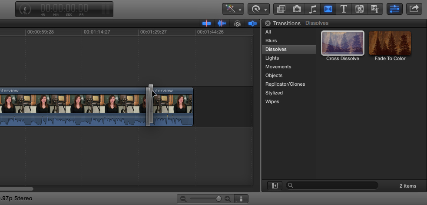Click the background tasks percentage indicator
Image resolution: width=427 pixels, height=205 pixels.
tap(25, 9)
